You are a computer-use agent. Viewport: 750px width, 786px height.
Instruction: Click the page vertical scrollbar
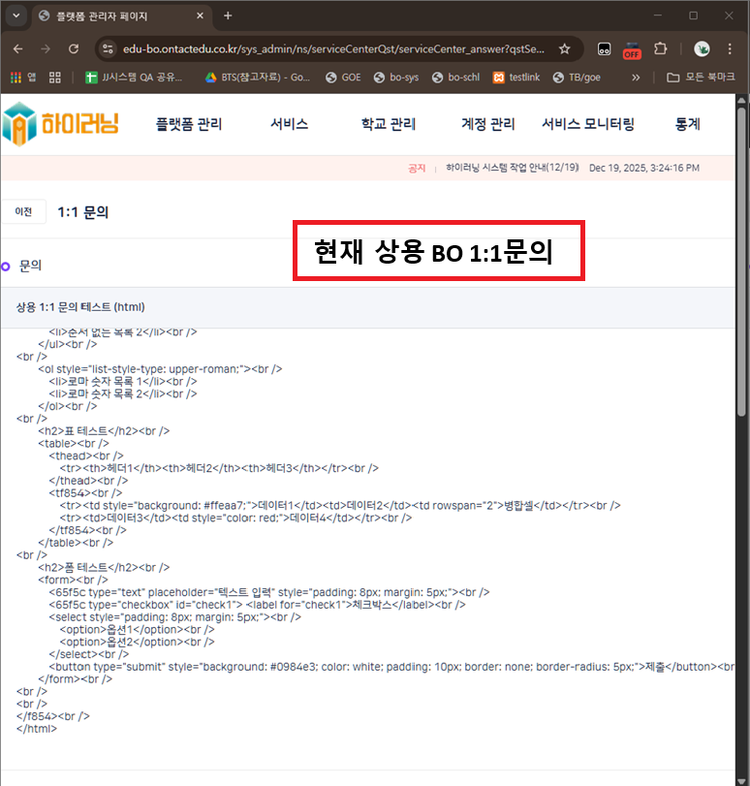(x=742, y=291)
